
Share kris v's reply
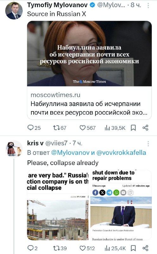click(145, 248)
